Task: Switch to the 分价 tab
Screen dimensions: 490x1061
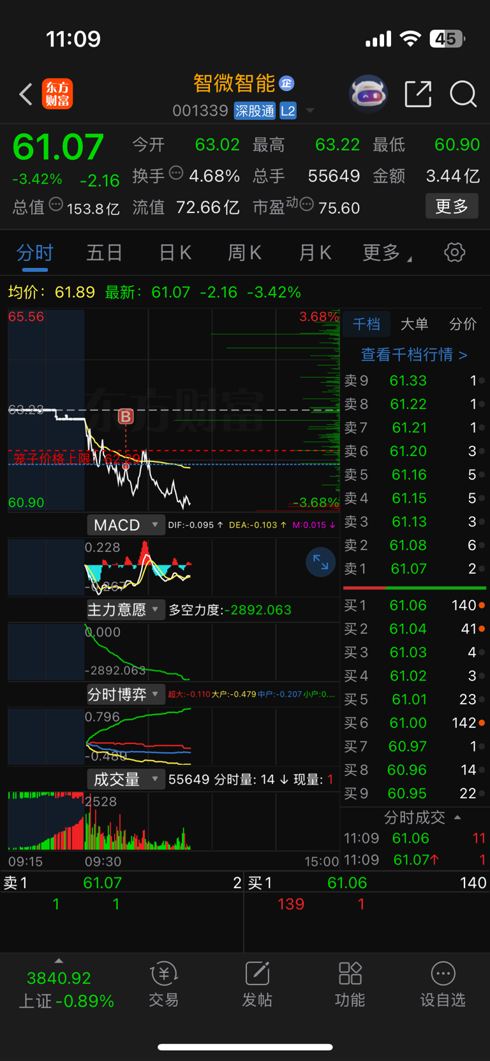Action: tap(463, 324)
